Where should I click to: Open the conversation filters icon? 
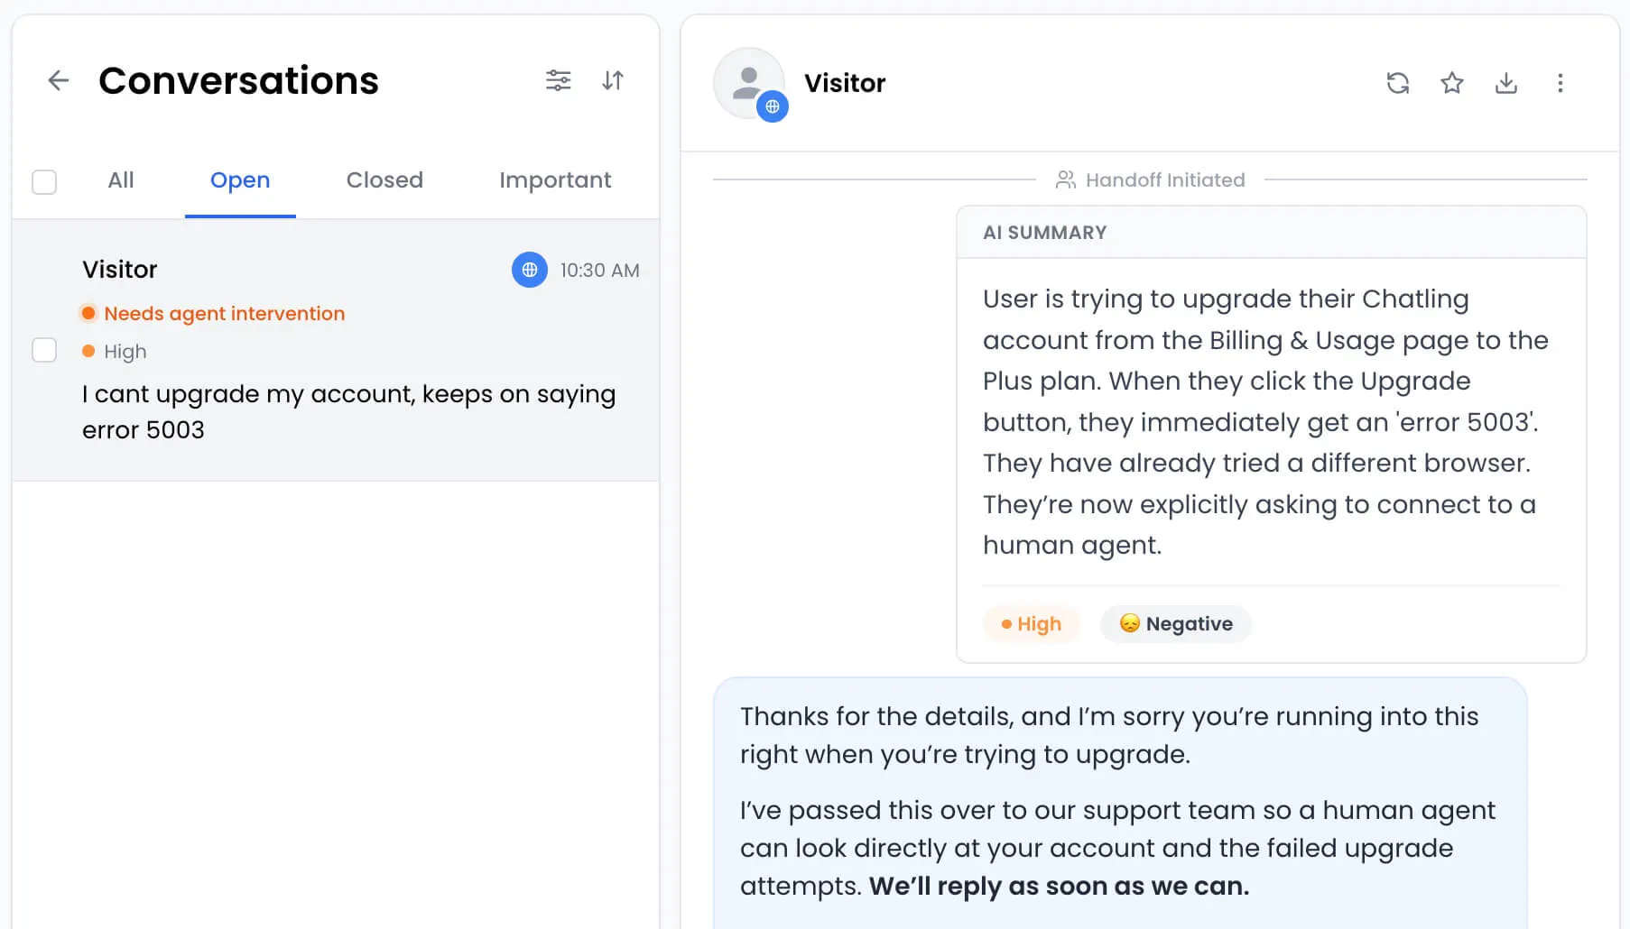coord(558,81)
